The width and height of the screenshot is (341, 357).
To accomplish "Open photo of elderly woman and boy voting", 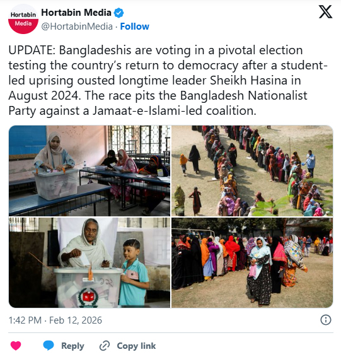I will point(90,263).
